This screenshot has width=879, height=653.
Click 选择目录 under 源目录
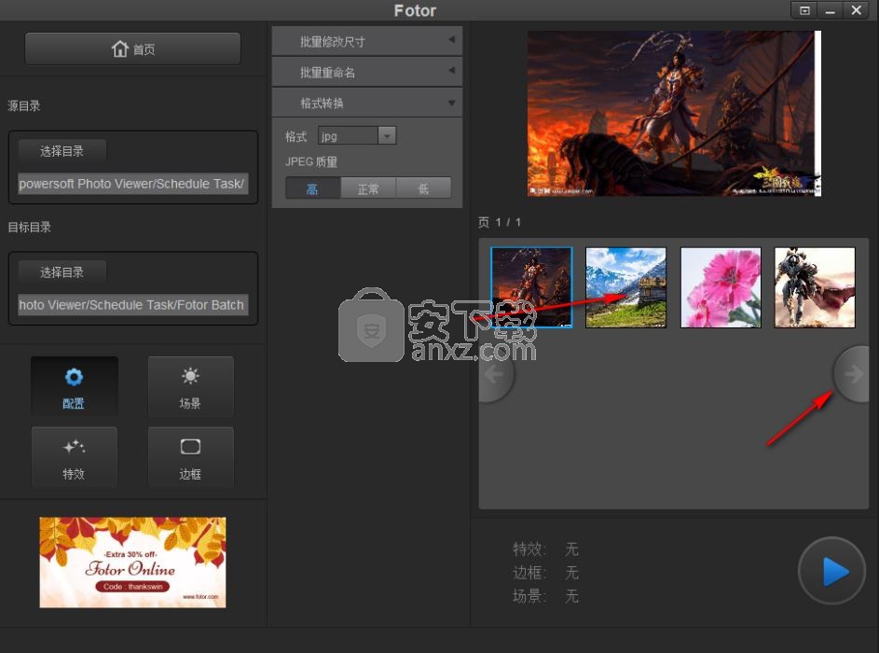62,151
